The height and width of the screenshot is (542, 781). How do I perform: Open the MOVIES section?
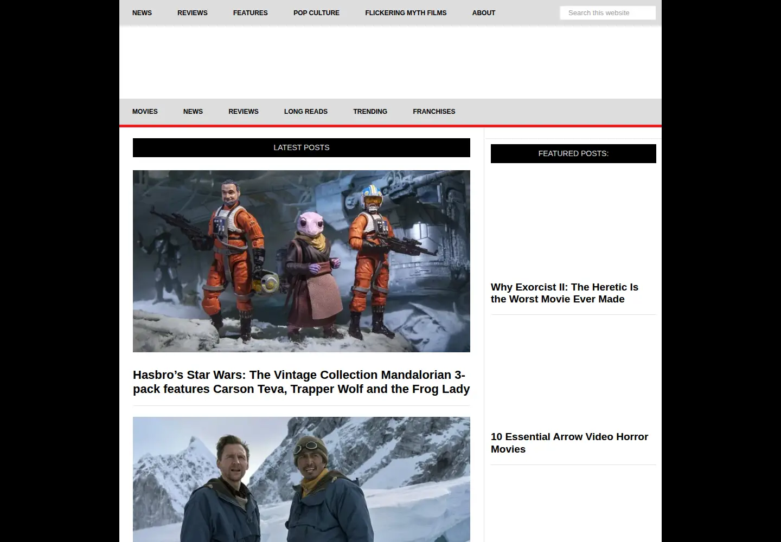click(145, 111)
